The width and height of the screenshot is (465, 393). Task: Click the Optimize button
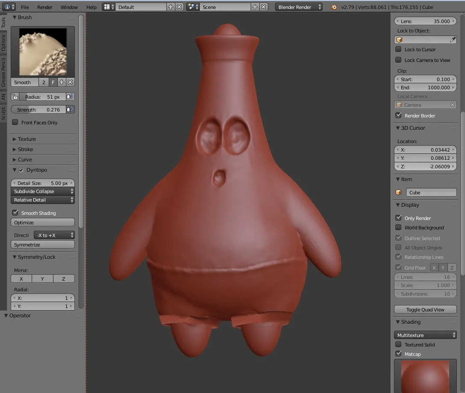pyautogui.click(x=43, y=223)
